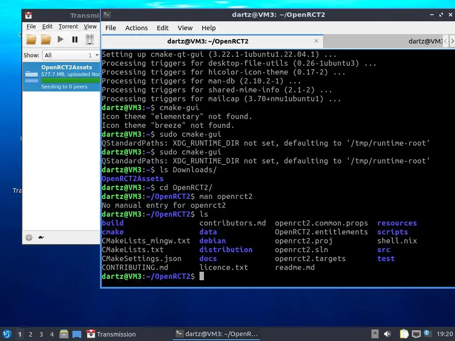
Task: Switch to the second partially hidden terminal tab
Action: point(383,41)
